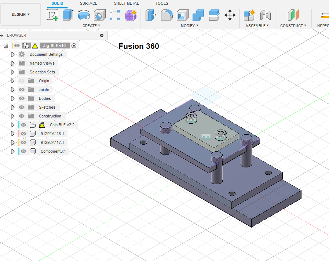
Task: Activate the Fillet tool
Action: [x=167, y=15]
